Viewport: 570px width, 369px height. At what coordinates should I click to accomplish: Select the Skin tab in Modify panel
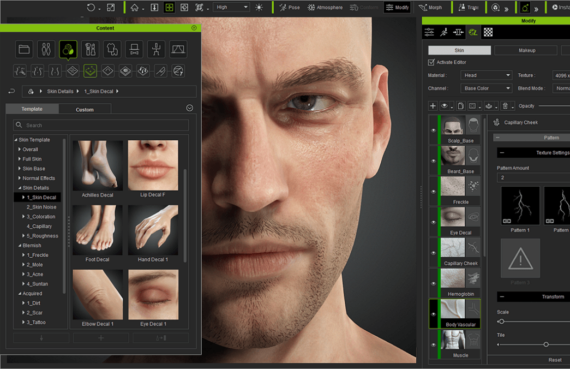pos(459,50)
